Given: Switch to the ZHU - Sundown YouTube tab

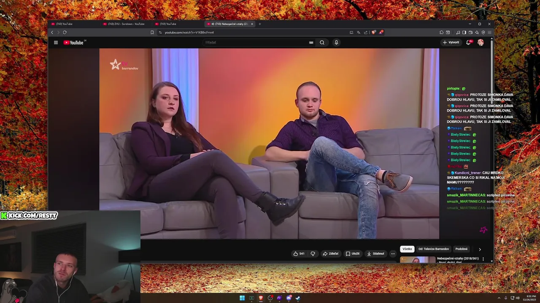Looking at the screenshot, I should tap(126, 24).
